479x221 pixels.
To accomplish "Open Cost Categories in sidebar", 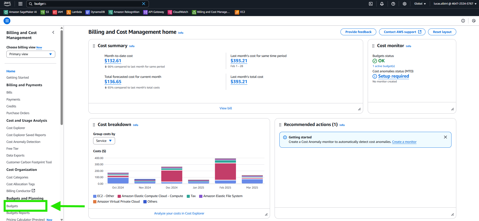I will (17, 177).
